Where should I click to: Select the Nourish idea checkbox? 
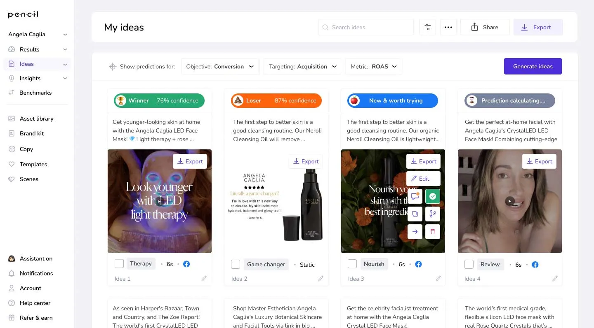click(352, 264)
